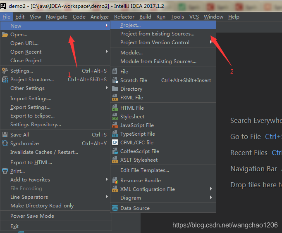Open the Build menu
This screenshot has height=233, width=282.
coord(145,17)
